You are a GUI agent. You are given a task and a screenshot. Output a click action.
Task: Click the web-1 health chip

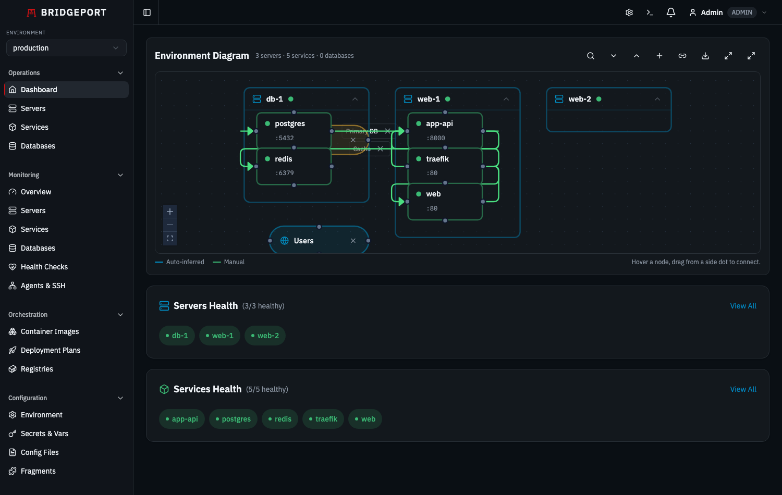pos(219,336)
